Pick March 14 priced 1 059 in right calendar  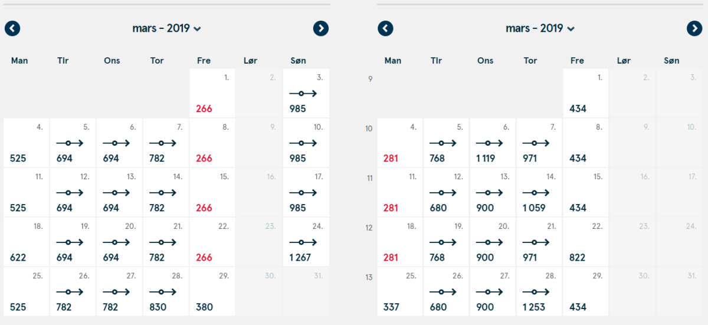[x=539, y=193]
